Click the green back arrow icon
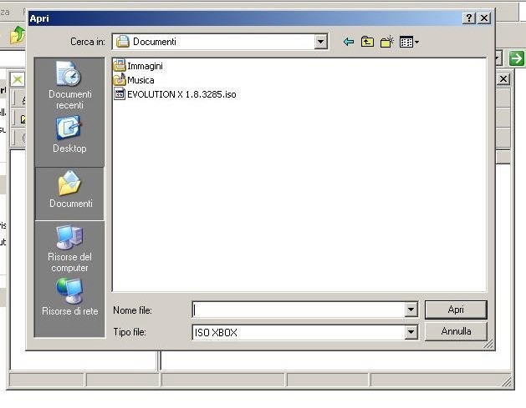 (x=349, y=42)
